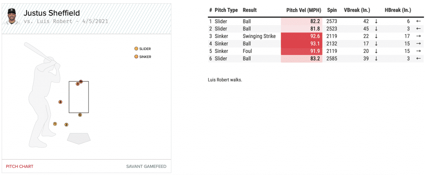Click the SLIDER legend dot

136,49
